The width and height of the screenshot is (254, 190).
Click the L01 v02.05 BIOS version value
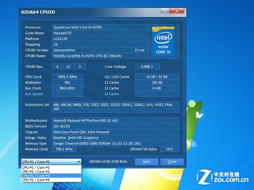[115, 126]
